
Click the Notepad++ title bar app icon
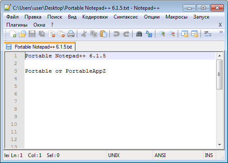pos(8,8)
